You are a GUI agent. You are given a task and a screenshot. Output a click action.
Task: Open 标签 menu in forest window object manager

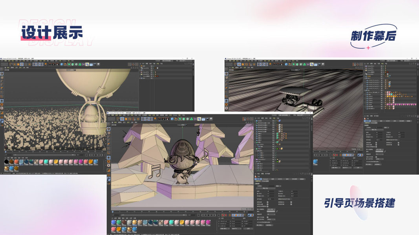coord(274,118)
